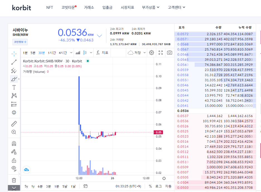The height and width of the screenshot is (192, 261).
Task: Open the forecasting position tools
Action: [14, 104]
